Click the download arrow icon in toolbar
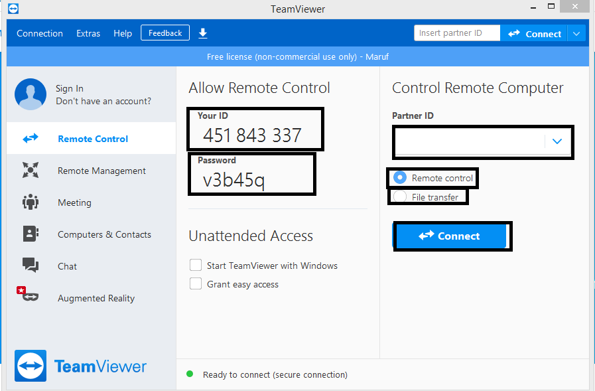This screenshot has width=595, height=391. click(203, 33)
